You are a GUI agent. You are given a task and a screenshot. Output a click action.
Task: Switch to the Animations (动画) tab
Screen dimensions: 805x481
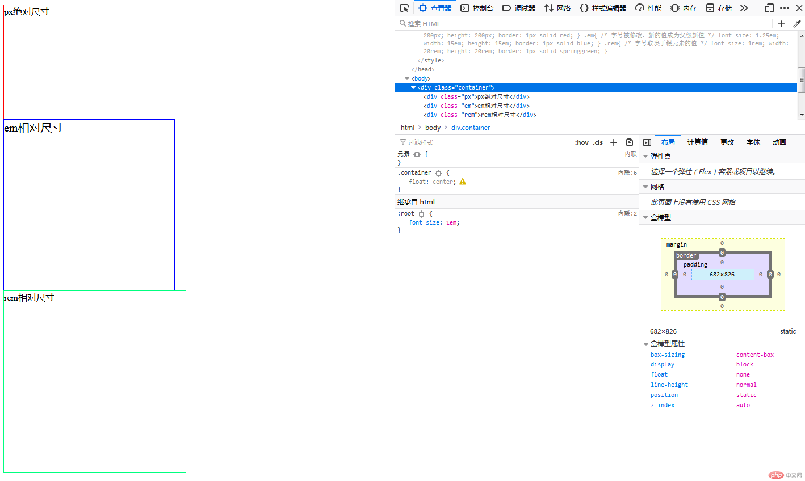pyautogui.click(x=779, y=142)
